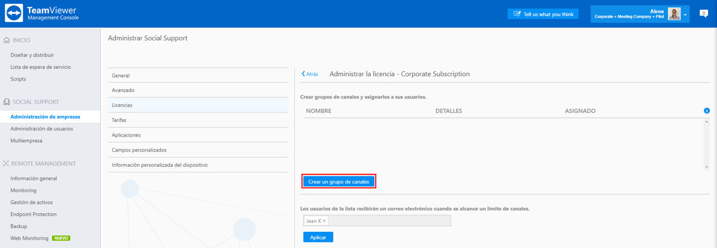This screenshot has width=717, height=248.
Task: Expand the account dropdown arrow
Action: pos(685,15)
